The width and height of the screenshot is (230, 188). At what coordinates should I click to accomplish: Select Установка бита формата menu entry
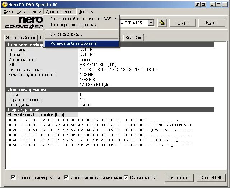(x=82, y=43)
